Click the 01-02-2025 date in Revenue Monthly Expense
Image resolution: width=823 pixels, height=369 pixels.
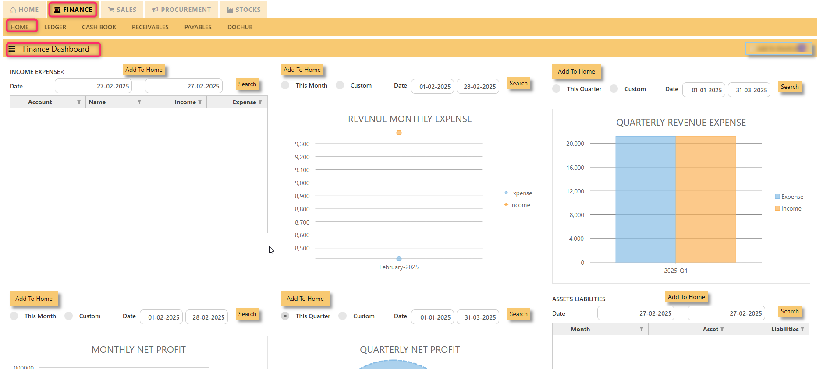tap(433, 86)
